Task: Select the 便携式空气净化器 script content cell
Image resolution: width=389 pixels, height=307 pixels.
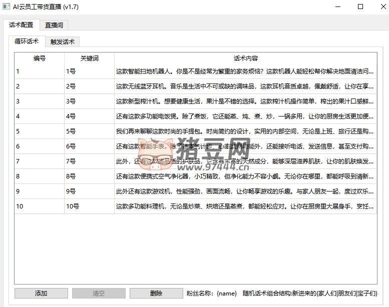Action: point(246,176)
